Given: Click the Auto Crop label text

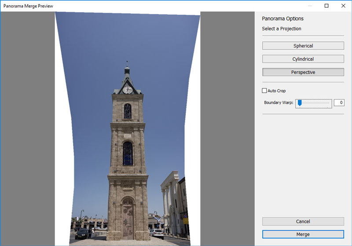Looking at the screenshot, I should (x=277, y=91).
